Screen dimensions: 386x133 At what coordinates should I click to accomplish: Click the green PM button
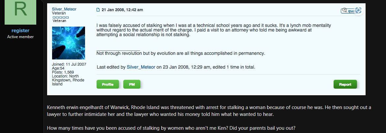132,84
